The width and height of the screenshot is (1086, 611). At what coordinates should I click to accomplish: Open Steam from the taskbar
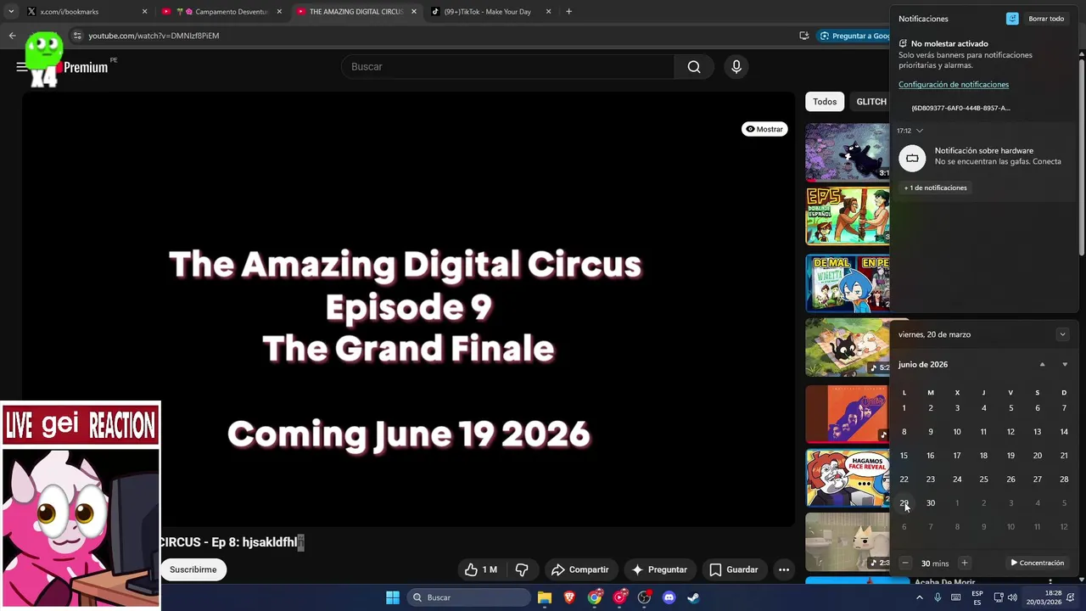click(x=693, y=597)
